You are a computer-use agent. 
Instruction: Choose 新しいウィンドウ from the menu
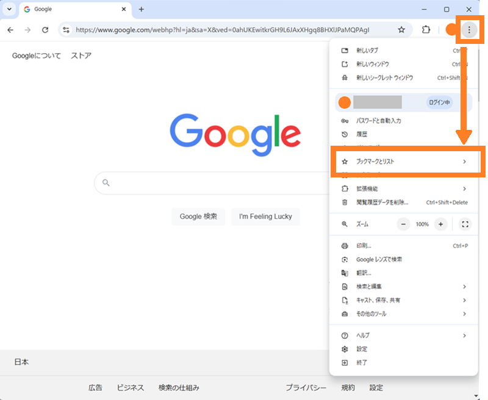(x=404, y=64)
